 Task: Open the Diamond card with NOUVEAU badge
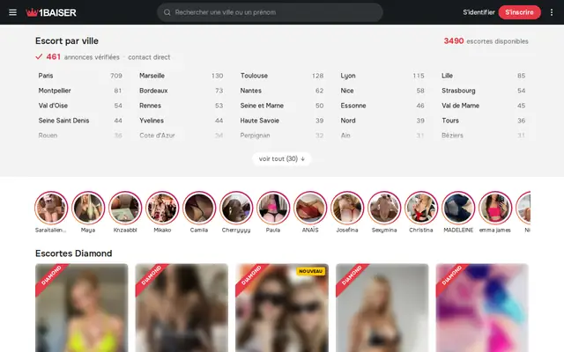(x=282, y=308)
